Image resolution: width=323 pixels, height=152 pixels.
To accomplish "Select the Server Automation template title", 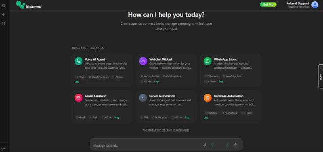I will click(162, 96).
